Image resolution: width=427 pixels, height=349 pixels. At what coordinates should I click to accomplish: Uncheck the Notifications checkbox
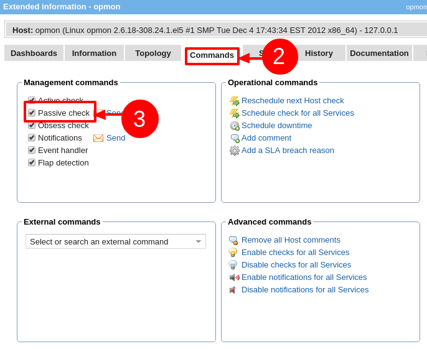coord(32,137)
